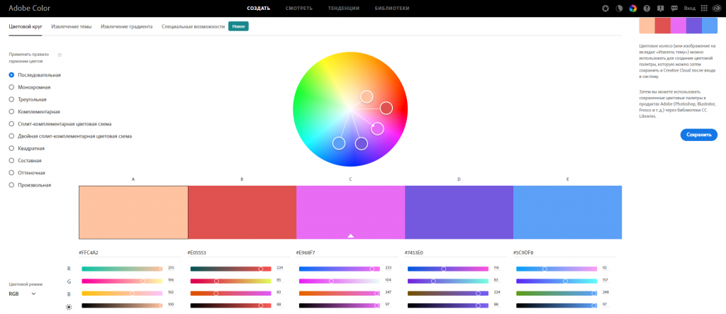Click the blue Сохранить button

pos(698,135)
